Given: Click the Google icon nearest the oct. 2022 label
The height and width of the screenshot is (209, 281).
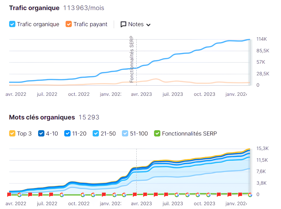Looking at the screenshot, I should (83, 195).
